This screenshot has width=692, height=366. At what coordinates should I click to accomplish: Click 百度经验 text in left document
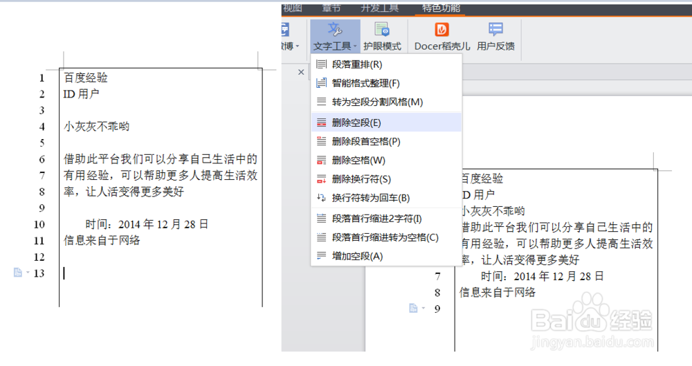pos(86,77)
